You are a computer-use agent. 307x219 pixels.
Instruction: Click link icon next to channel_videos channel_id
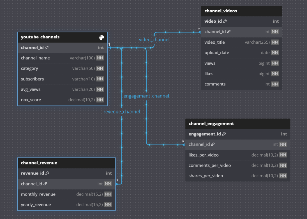pos(229,32)
